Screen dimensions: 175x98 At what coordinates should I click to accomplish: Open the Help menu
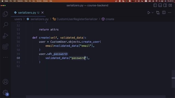pyautogui.click(x=51, y=1)
